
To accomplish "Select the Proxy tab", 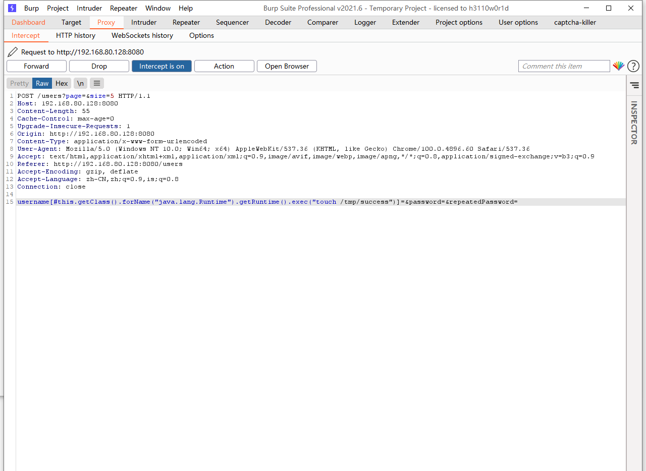I will click(x=106, y=22).
